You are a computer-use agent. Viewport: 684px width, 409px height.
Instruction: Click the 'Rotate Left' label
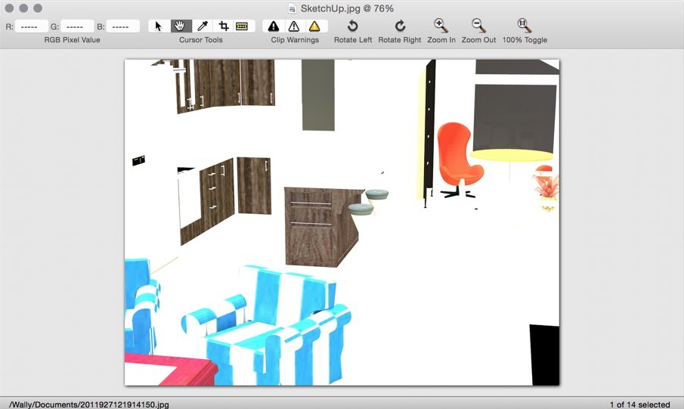353,40
